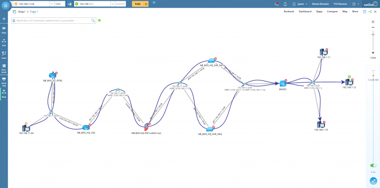Toggle the green switch in timeline panel
Image resolution: width=380 pixels, height=188 pixels.
click(x=373, y=165)
